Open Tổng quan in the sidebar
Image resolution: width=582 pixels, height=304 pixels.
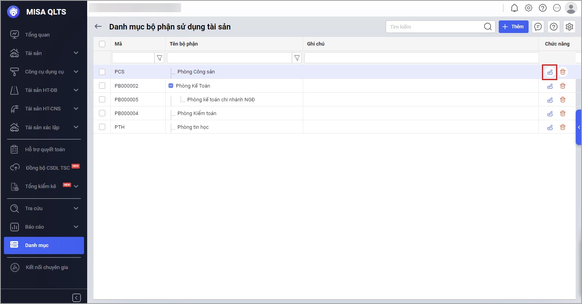(x=37, y=35)
